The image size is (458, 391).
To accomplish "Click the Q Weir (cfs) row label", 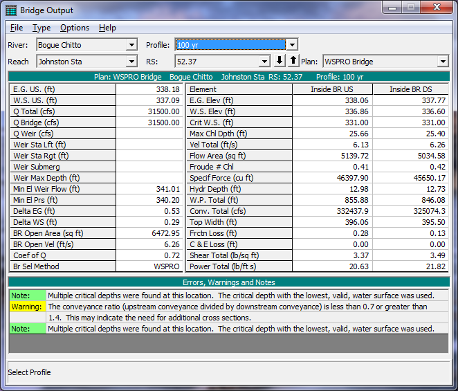I will tap(63, 134).
